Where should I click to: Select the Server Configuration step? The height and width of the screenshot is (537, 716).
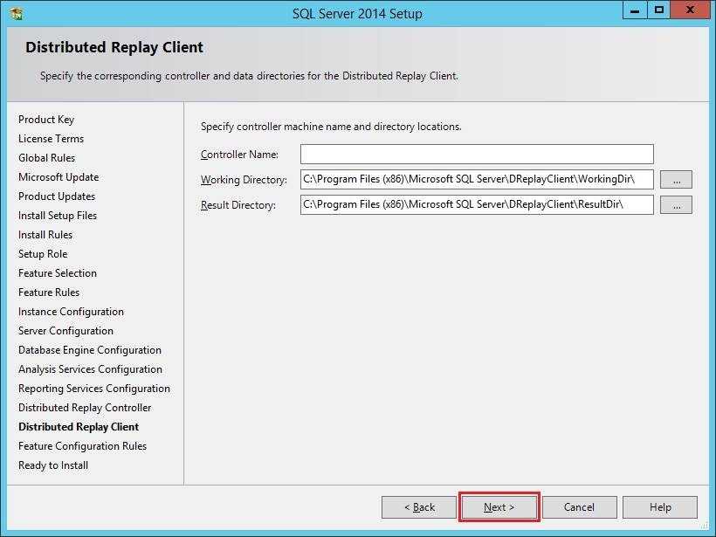(65, 331)
